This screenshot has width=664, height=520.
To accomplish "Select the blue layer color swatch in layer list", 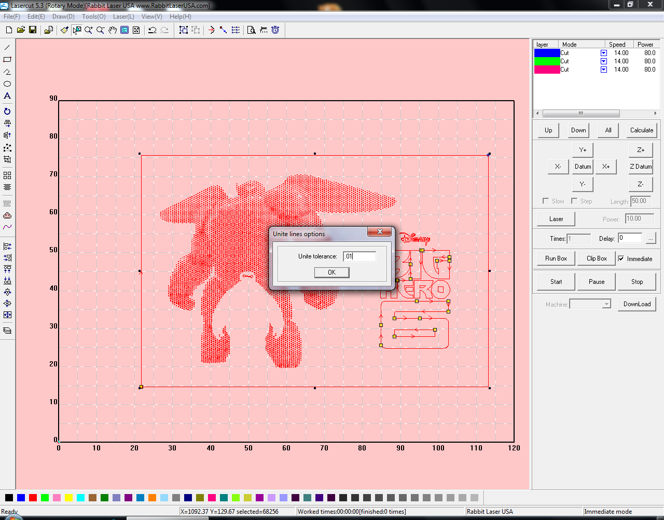I will point(547,53).
